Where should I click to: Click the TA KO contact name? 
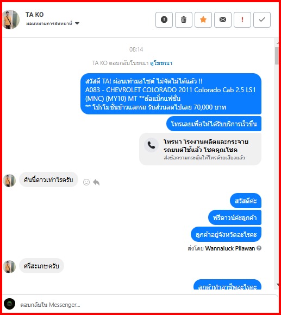(34, 15)
